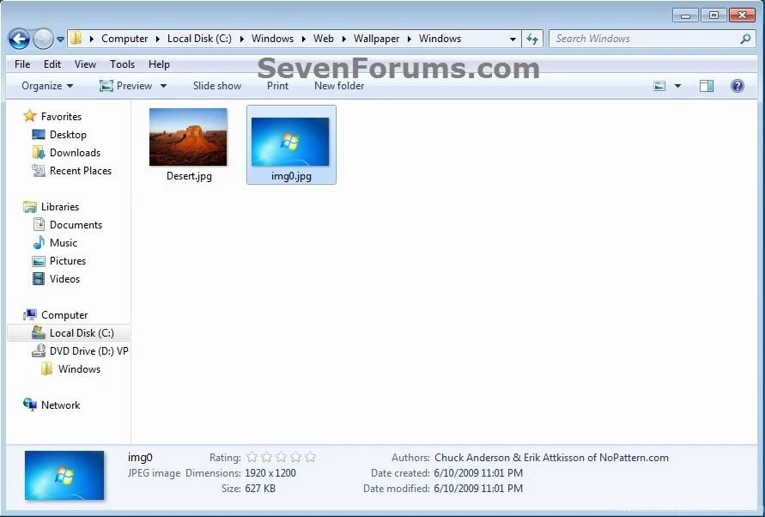Open Recent Places

click(81, 171)
